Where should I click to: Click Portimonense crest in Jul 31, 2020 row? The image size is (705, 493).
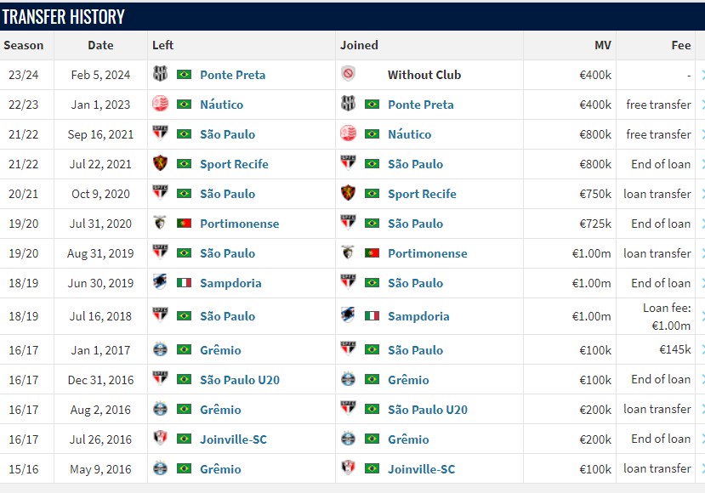point(160,223)
